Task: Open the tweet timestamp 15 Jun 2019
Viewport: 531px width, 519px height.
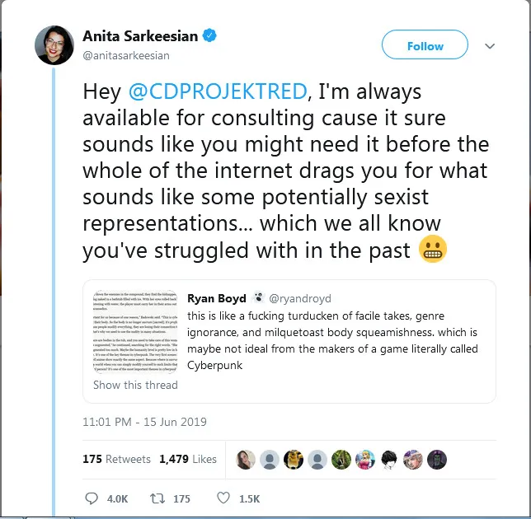Action: click(145, 422)
